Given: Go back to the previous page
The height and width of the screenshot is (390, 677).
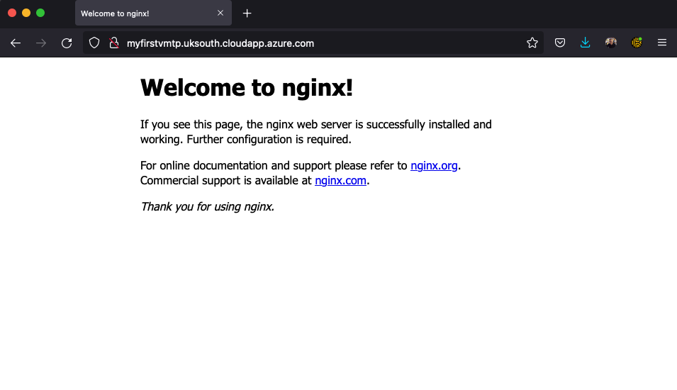Looking at the screenshot, I should 16,43.
